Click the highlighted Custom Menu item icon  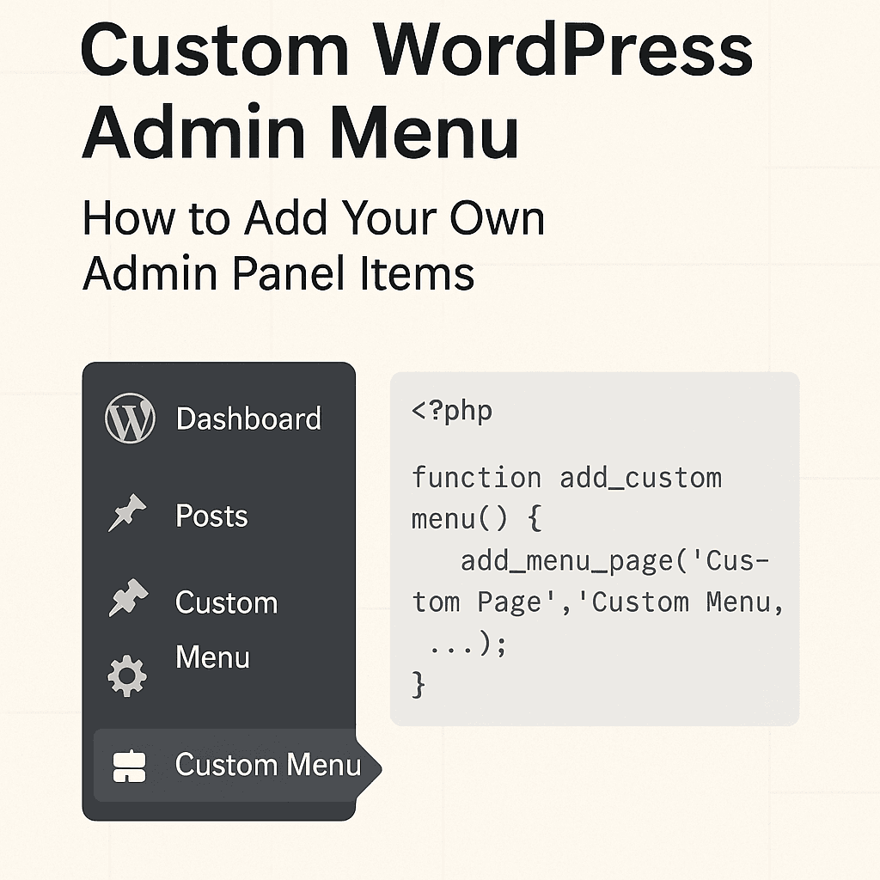(129, 765)
